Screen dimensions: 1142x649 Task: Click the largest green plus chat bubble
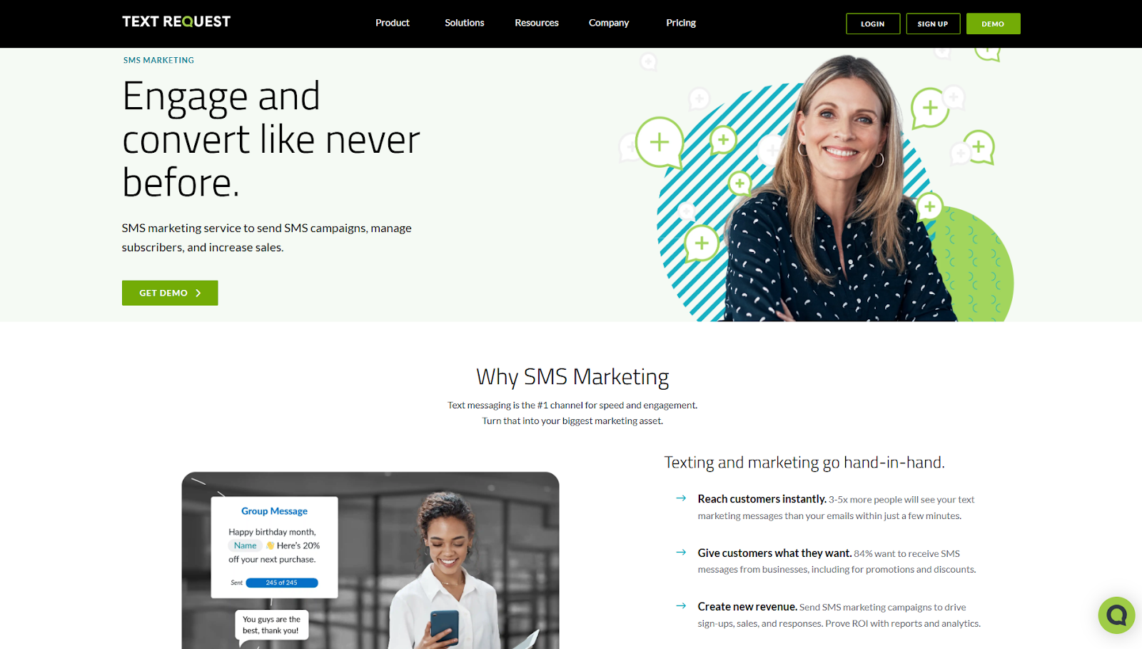point(660,142)
